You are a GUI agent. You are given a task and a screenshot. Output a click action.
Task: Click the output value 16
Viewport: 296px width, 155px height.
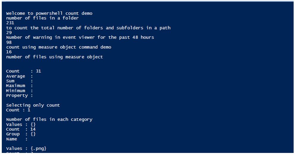coord(9,52)
